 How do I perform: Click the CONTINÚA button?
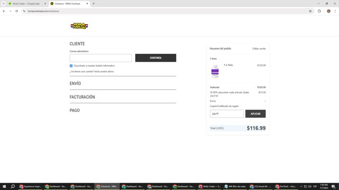[x=156, y=58]
